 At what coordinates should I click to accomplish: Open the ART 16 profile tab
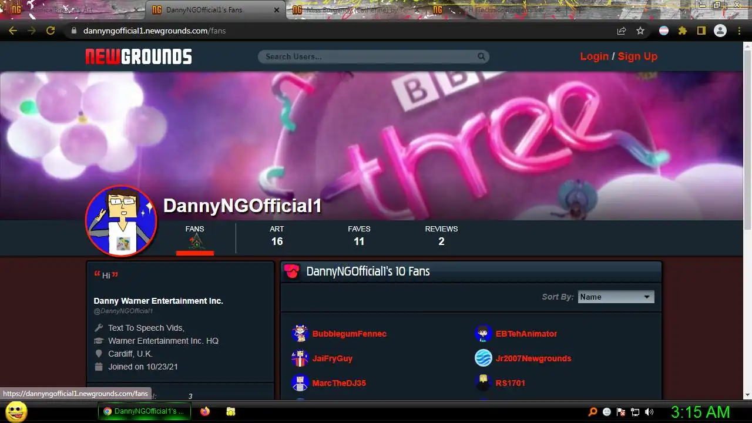277,236
